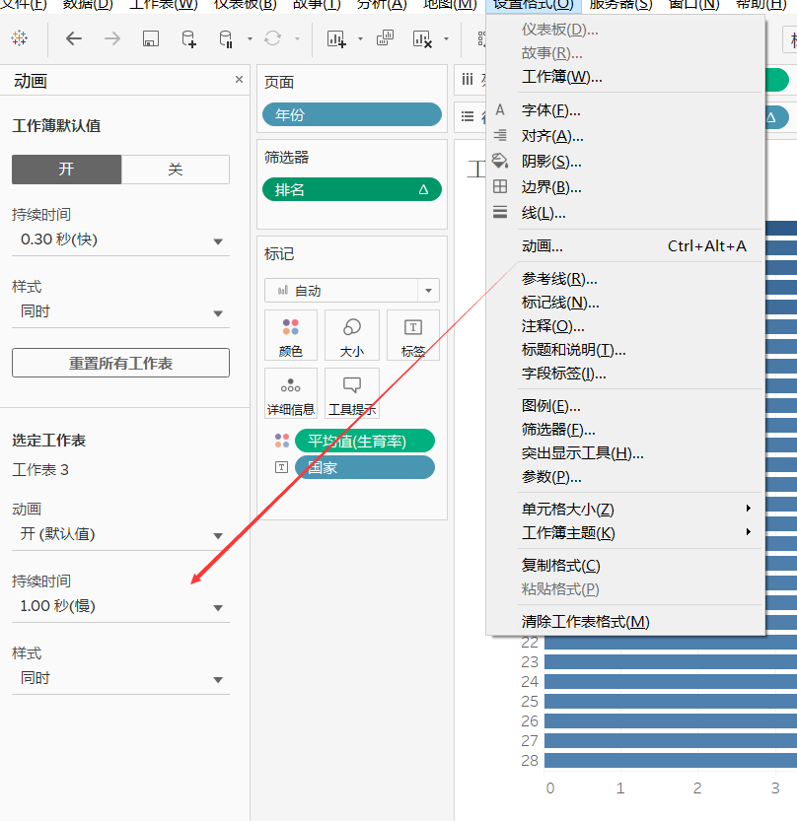Image resolution: width=797 pixels, height=821 pixels.
Task: Open the Tooltip mark card
Action: (351, 392)
